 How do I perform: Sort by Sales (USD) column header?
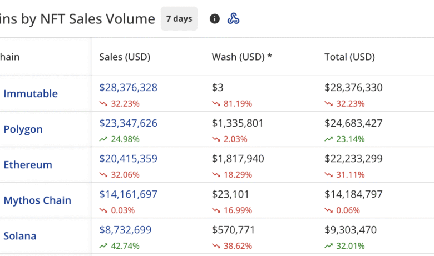point(125,57)
